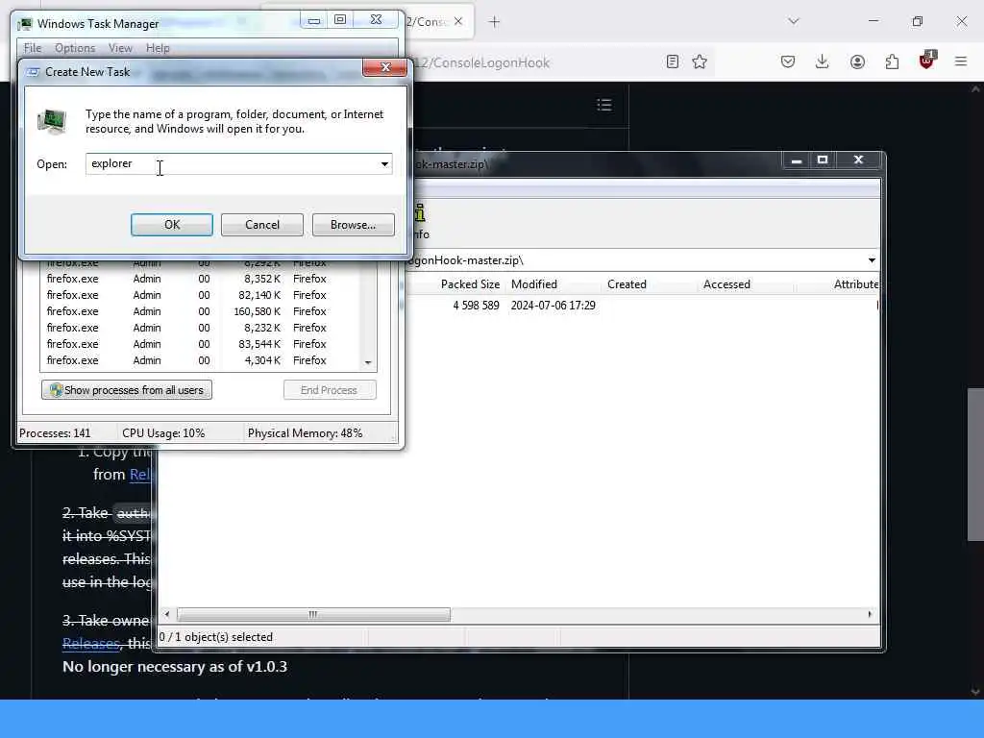This screenshot has width=984, height=738.
Task: Sort 7-Zip list by Attributes column
Action: click(855, 284)
